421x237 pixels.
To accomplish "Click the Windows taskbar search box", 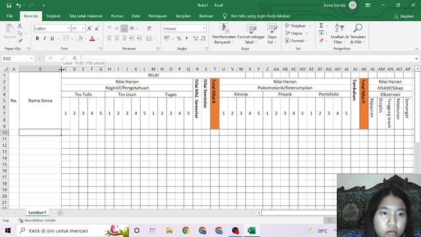I will (x=72, y=230).
